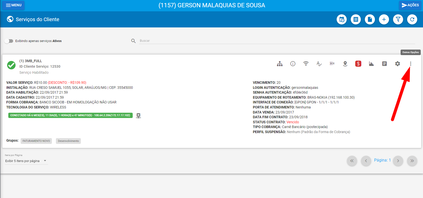Open the map location pin icon
Viewport: 423px width, 198px height.
pos(345,64)
